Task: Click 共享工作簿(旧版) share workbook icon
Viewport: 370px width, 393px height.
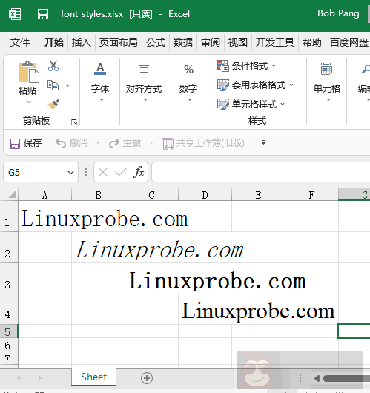Action: pos(167,144)
